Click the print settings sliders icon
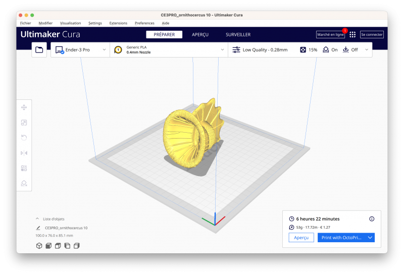Image resolution: width=404 pixels, height=275 pixels. [x=236, y=49]
